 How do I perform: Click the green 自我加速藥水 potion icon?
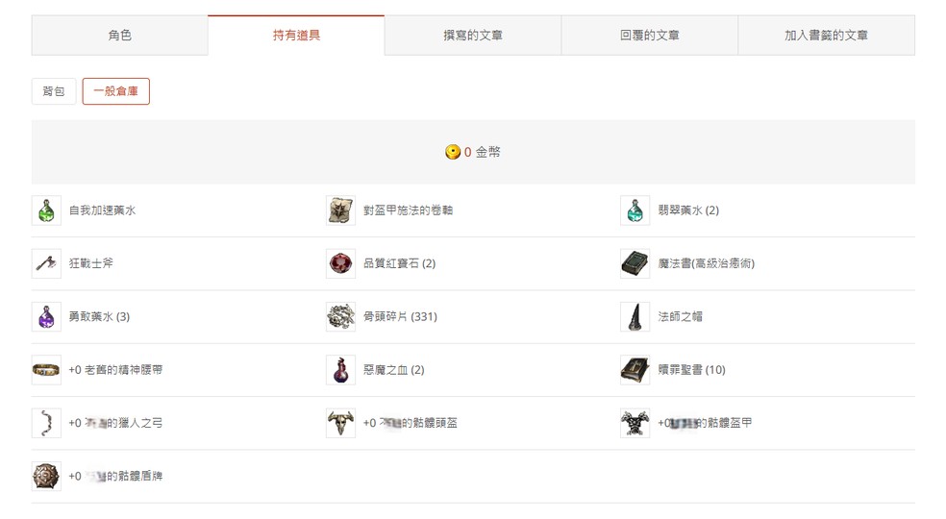46,210
